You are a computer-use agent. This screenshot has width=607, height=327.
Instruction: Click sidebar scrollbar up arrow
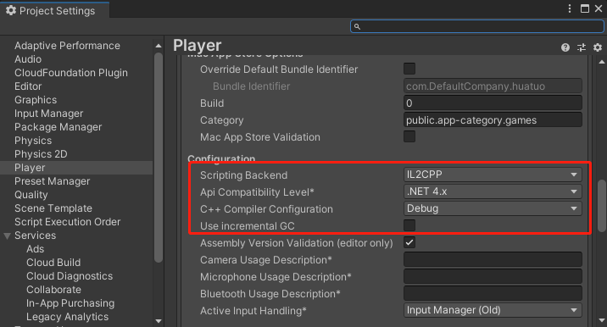(x=159, y=46)
